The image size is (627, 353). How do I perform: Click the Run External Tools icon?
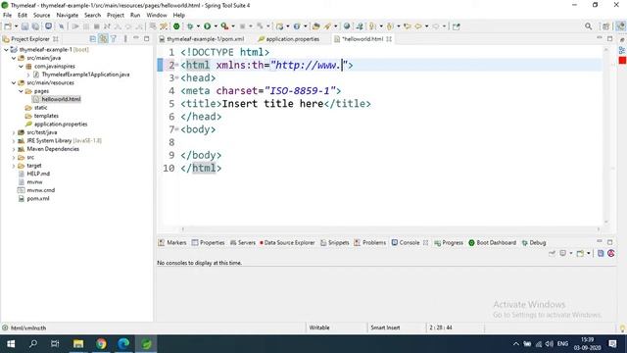[x=224, y=26]
